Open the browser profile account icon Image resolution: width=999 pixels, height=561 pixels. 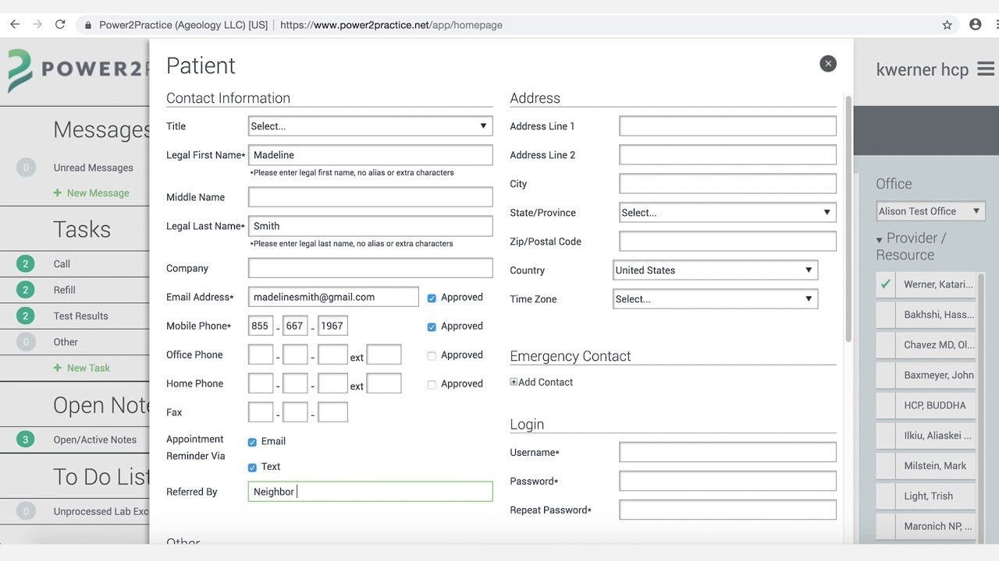coord(975,25)
